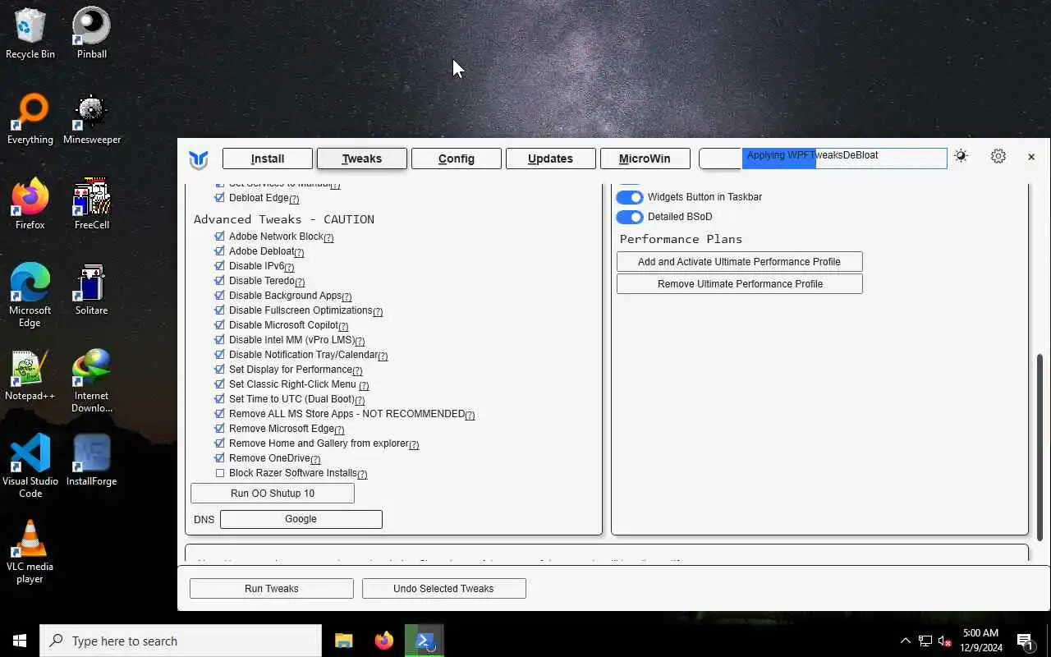This screenshot has height=657, width=1051.
Task: Open the Everything search shortcut
Action: (30, 118)
